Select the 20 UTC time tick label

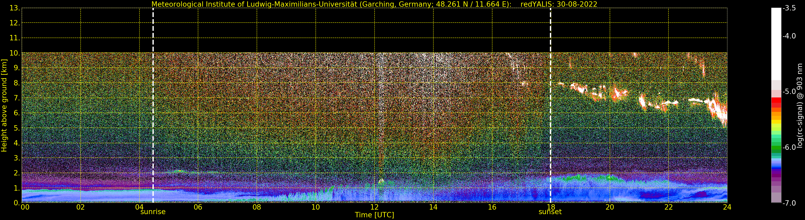tap(610, 207)
